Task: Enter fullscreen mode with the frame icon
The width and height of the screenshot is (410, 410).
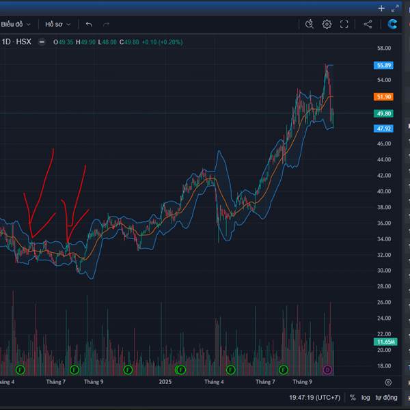Action: (344, 24)
